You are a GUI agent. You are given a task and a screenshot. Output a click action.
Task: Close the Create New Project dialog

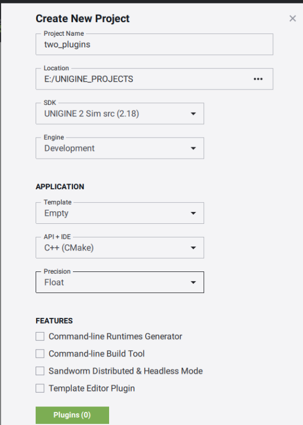tap(292, 19)
